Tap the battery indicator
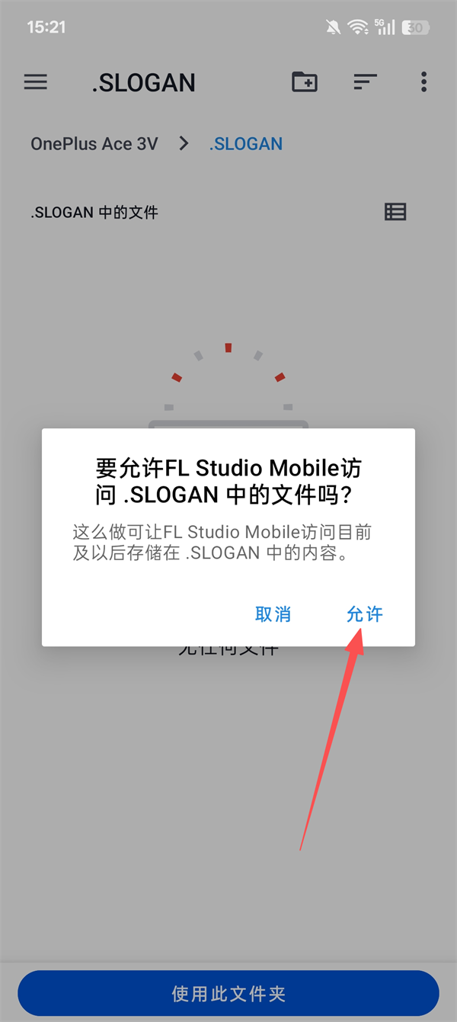 click(416, 27)
